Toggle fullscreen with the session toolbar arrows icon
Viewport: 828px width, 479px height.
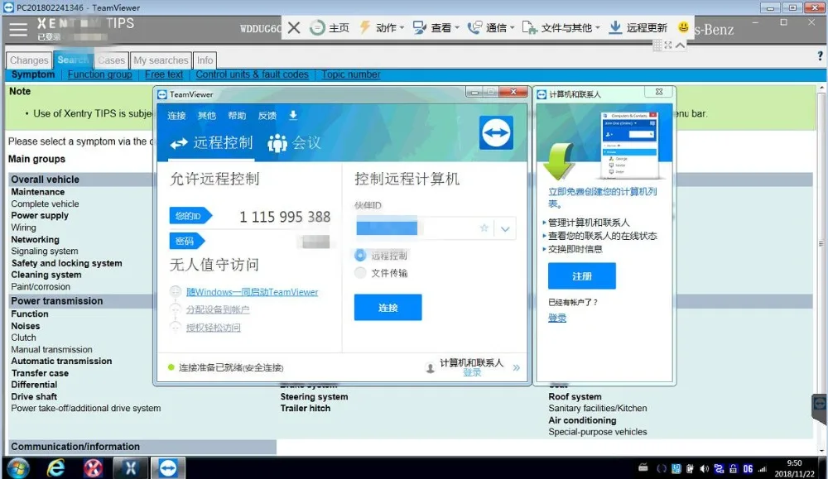[668, 46]
